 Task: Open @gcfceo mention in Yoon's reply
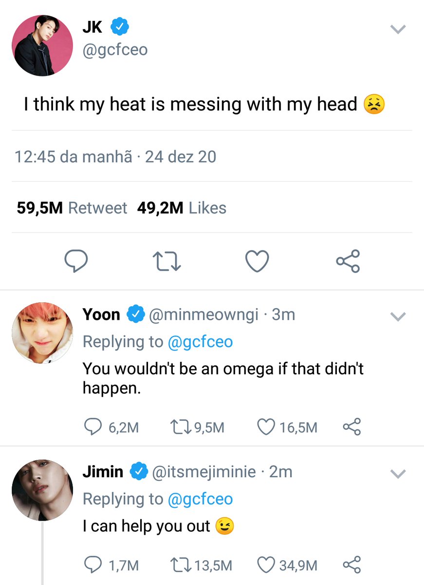[x=200, y=342]
